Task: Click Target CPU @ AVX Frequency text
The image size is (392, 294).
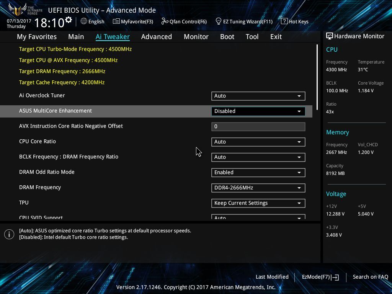Action: point(68,60)
